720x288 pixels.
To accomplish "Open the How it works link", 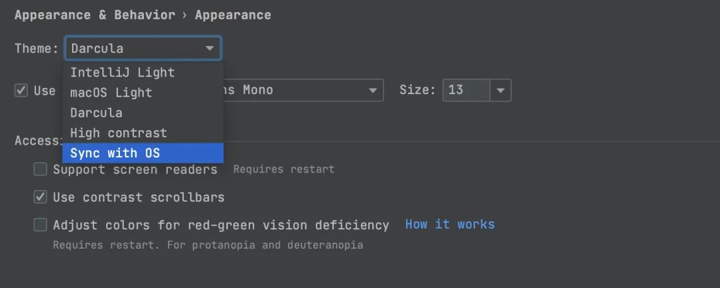I will pyautogui.click(x=450, y=224).
